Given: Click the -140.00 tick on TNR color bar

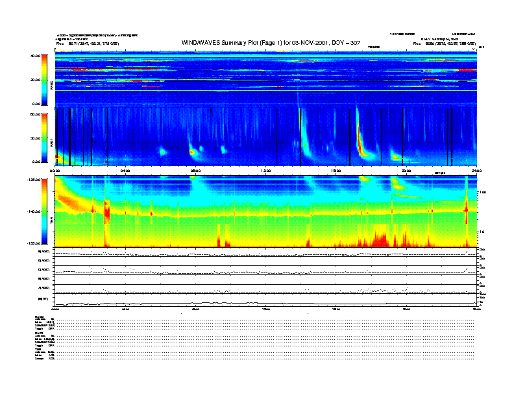Looking at the screenshot, I should [x=34, y=211].
